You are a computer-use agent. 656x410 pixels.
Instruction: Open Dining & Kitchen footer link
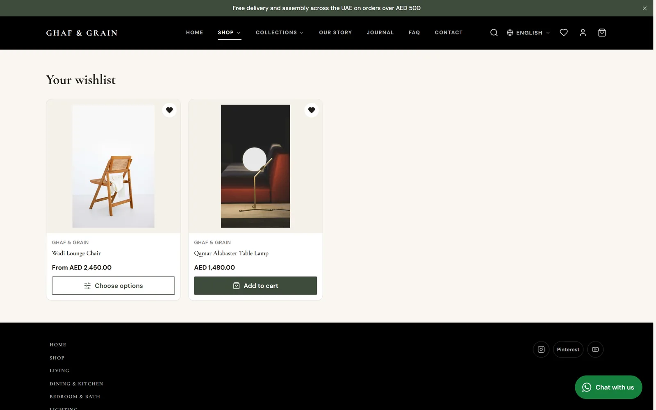(x=76, y=384)
